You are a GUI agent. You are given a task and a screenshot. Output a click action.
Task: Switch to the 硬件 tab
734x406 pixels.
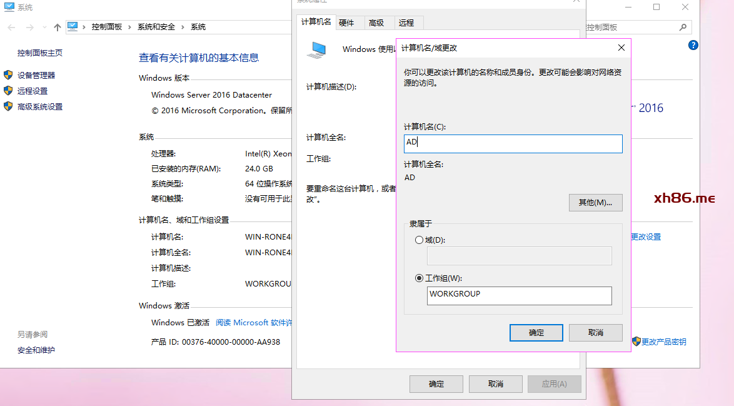click(x=346, y=23)
